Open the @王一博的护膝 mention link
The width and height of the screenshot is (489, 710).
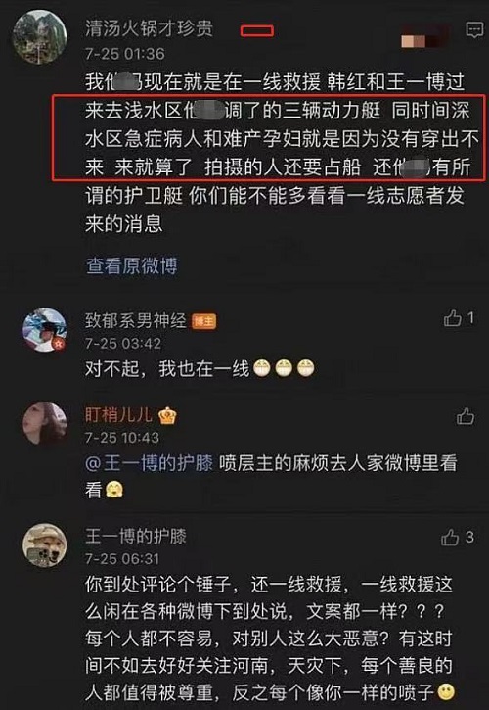pyautogui.click(x=149, y=463)
